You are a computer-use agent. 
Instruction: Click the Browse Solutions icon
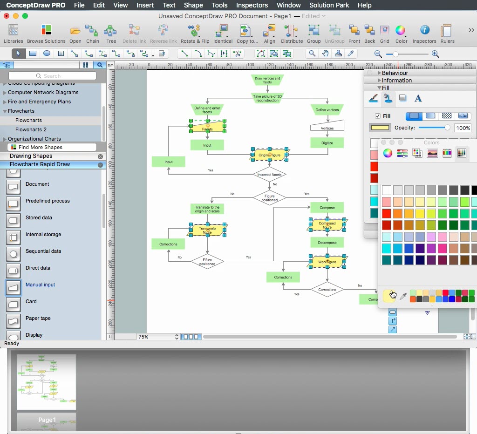46,34
